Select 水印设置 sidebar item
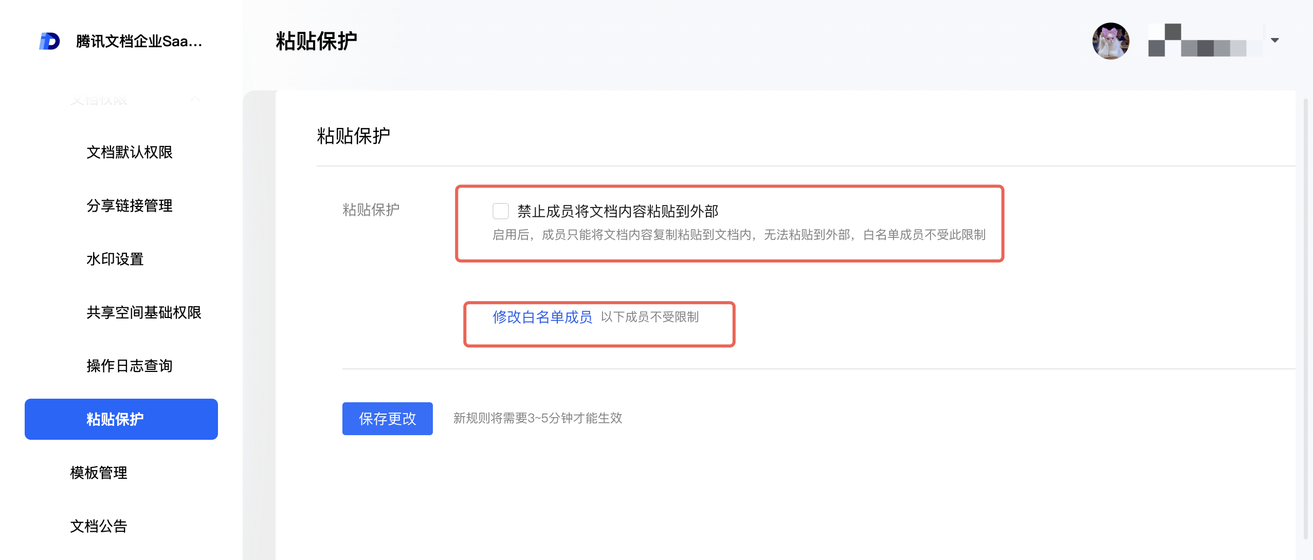 click(x=115, y=259)
